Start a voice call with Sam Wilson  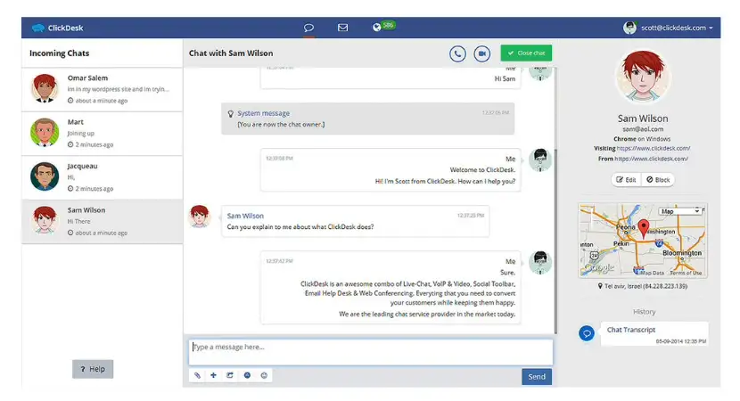pos(457,53)
